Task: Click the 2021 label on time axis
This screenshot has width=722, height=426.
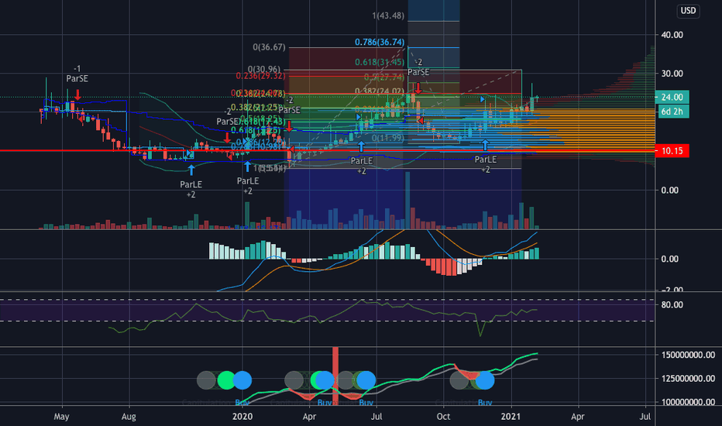Action: pyautogui.click(x=511, y=417)
